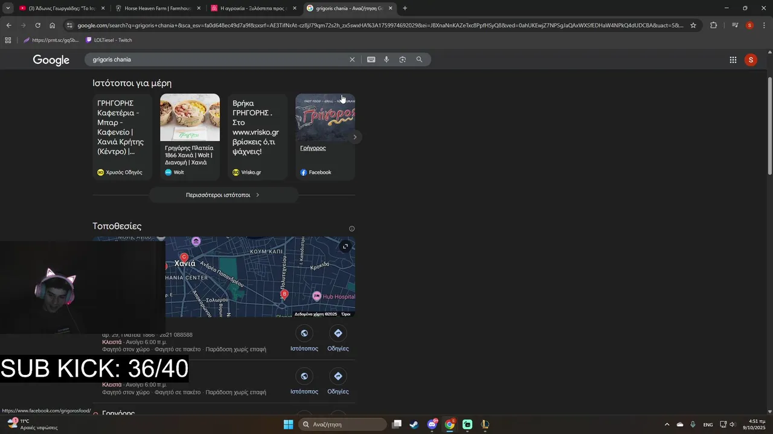The height and width of the screenshot is (434, 773).
Task: Expand Περισσότεροι ιστότοποι
Action: click(x=223, y=195)
